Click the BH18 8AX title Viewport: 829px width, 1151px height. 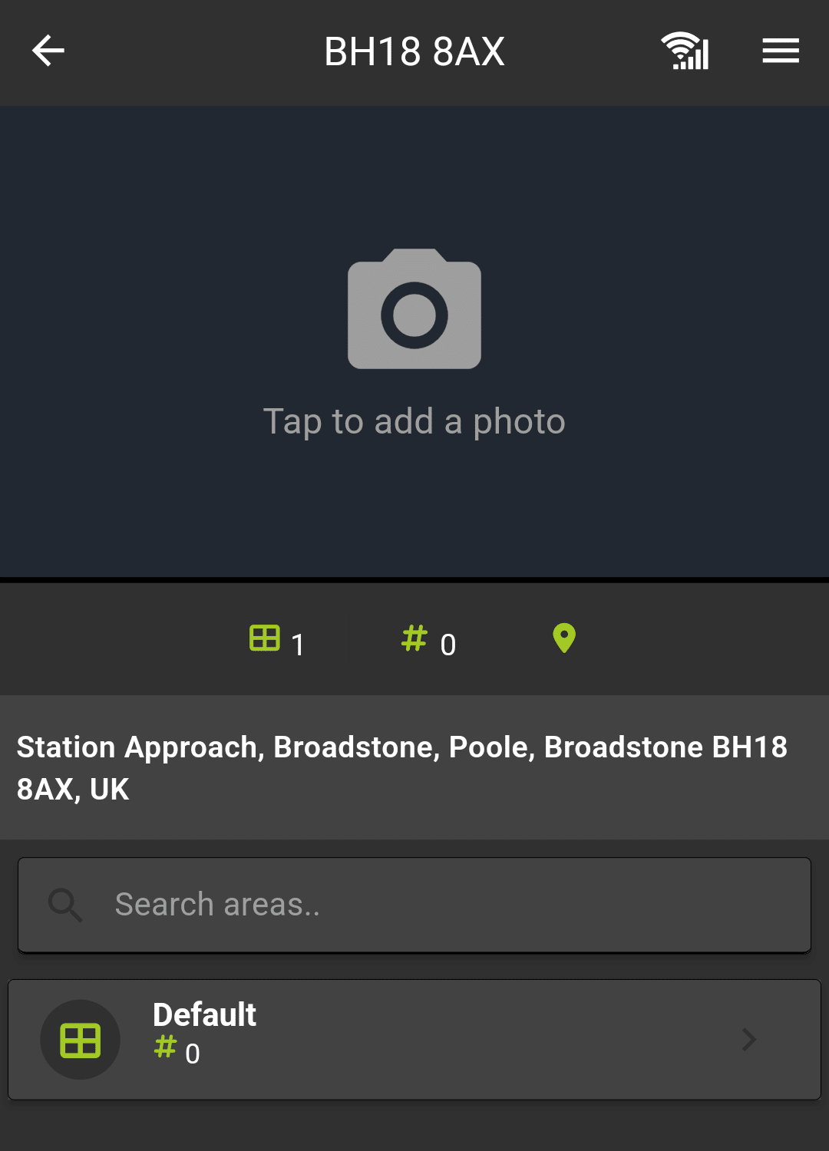(414, 52)
